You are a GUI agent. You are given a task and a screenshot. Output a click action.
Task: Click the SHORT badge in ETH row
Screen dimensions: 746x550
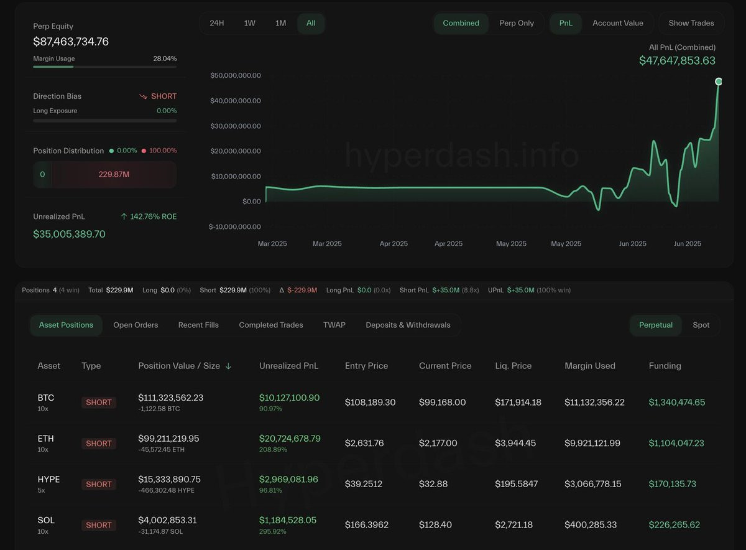pos(99,444)
